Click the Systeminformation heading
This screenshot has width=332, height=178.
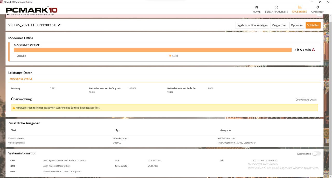(22, 153)
